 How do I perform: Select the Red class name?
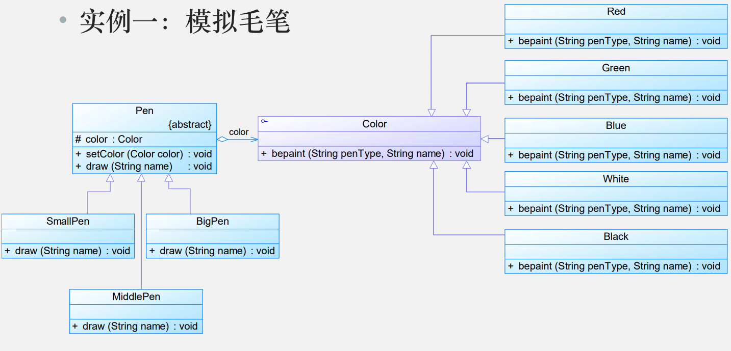[x=616, y=12]
